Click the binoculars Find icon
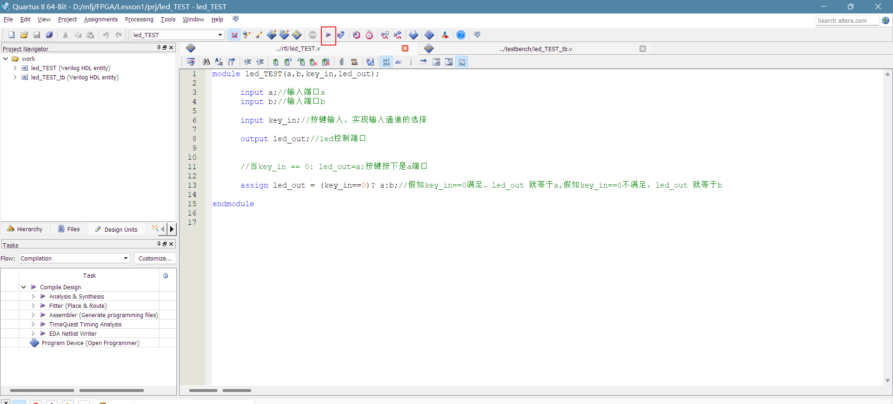 pyautogui.click(x=206, y=62)
